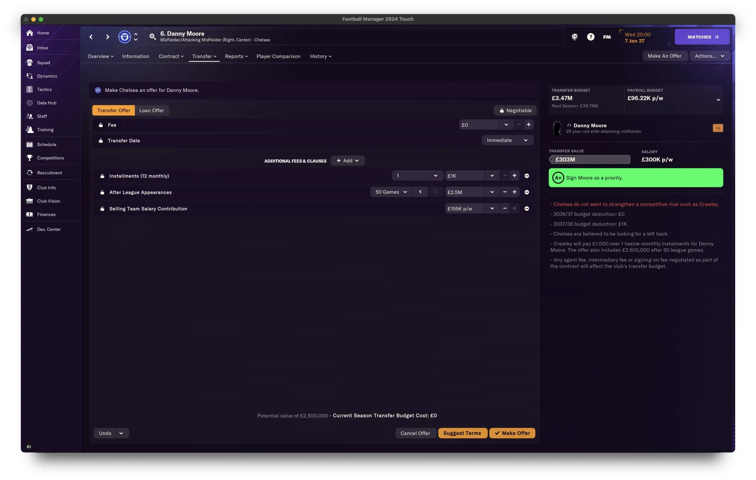
Task: Open the Add fees and clauses dropdown
Action: pos(347,161)
